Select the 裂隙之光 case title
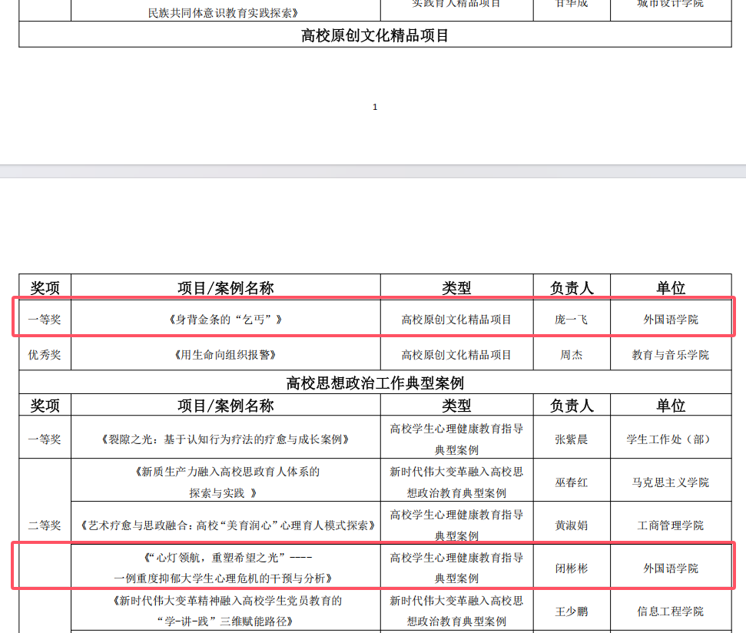Viewport: 746px width, 633px height. [x=225, y=439]
